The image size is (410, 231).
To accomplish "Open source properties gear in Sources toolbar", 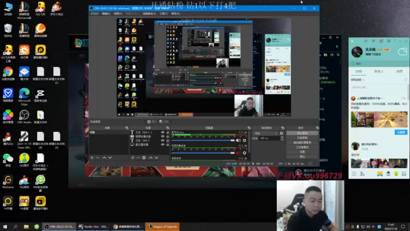I will coord(144,158).
